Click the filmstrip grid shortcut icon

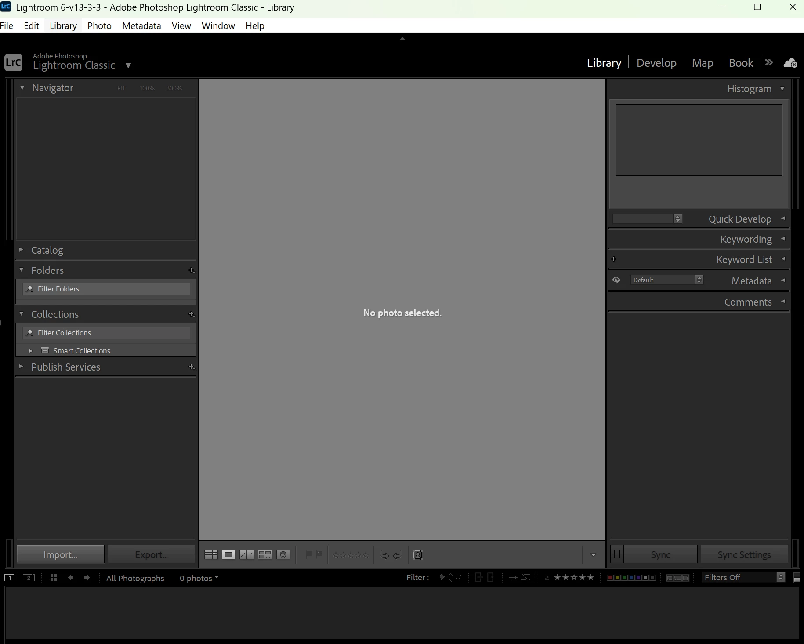point(54,578)
